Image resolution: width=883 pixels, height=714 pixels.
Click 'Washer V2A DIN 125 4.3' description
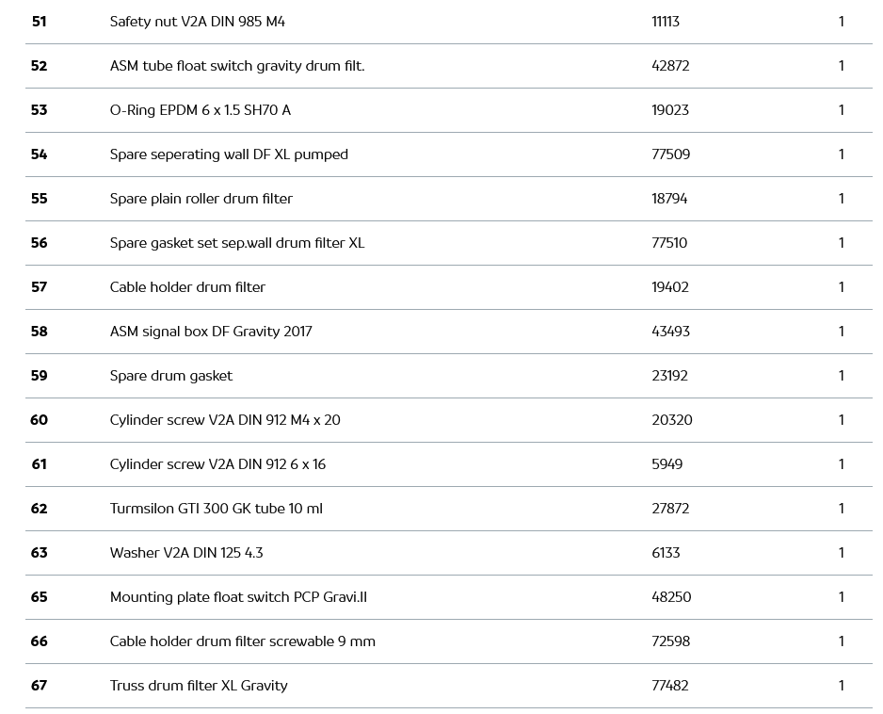point(186,553)
